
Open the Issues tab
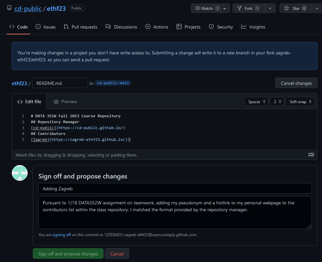(45, 27)
